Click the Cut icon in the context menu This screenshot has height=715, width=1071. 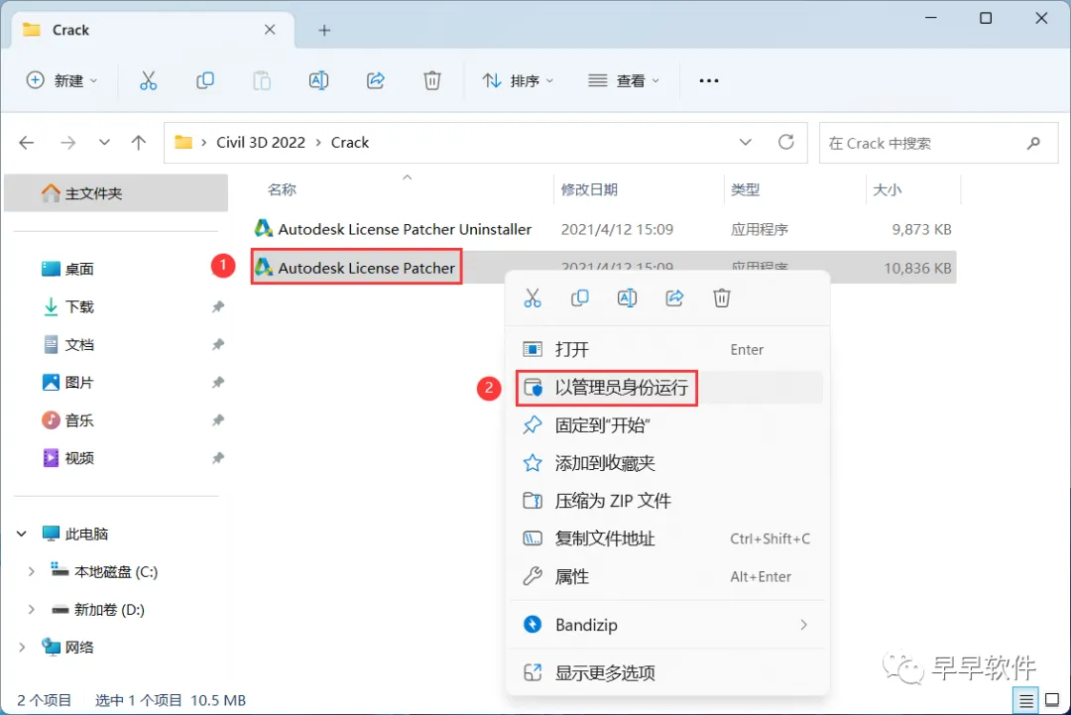coord(533,298)
